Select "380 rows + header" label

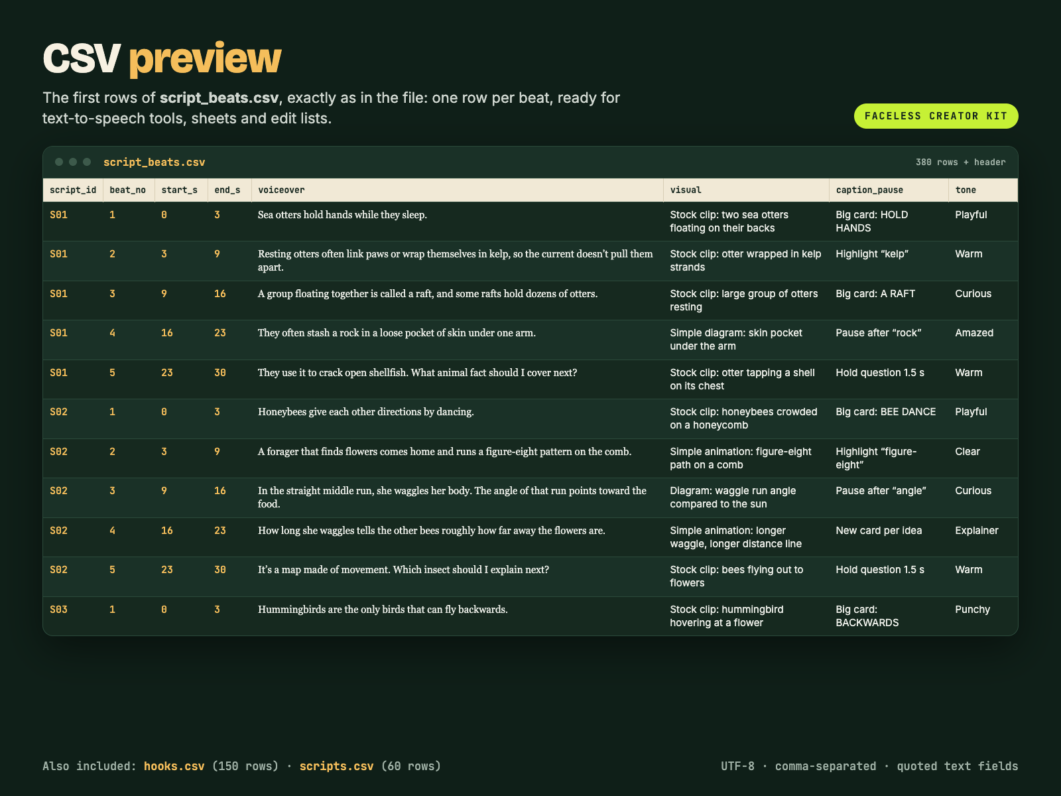click(x=961, y=163)
